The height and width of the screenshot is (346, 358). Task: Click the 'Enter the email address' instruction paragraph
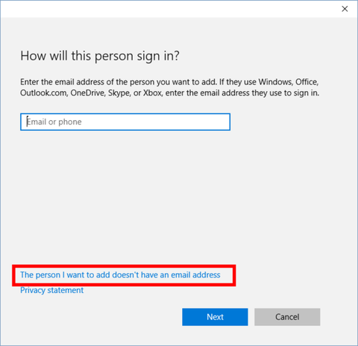[170, 87]
